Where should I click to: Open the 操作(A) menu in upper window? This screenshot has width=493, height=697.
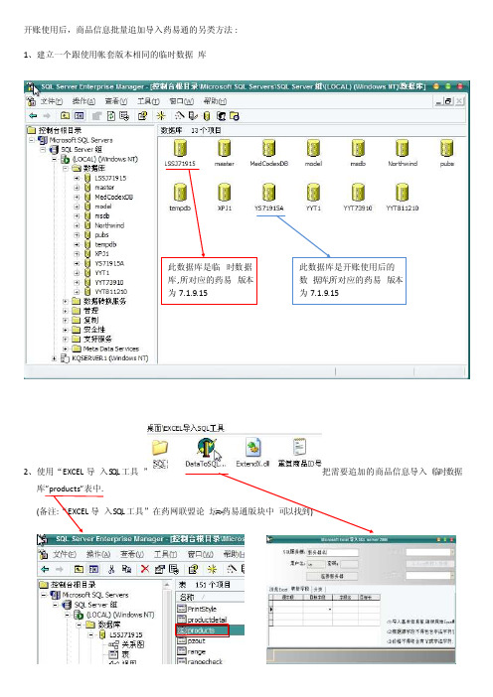click(83, 101)
